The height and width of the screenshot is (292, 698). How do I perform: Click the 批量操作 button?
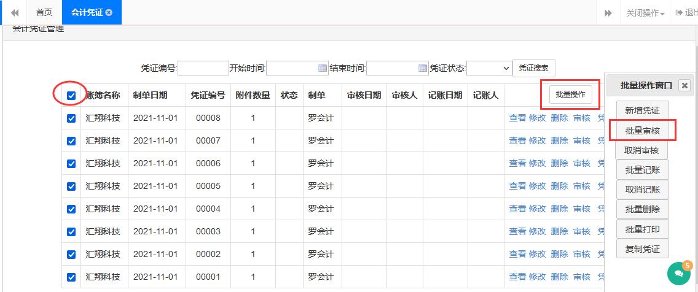pyautogui.click(x=570, y=94)
